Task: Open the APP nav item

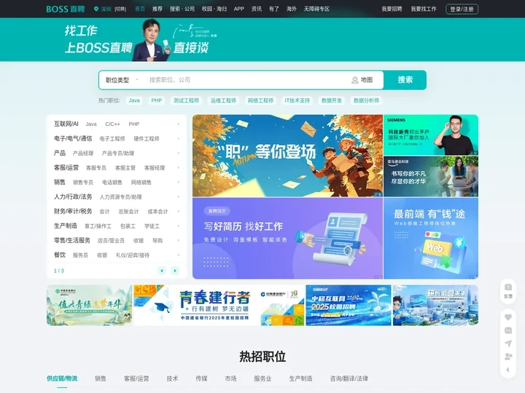Action: tap(238, 9)
